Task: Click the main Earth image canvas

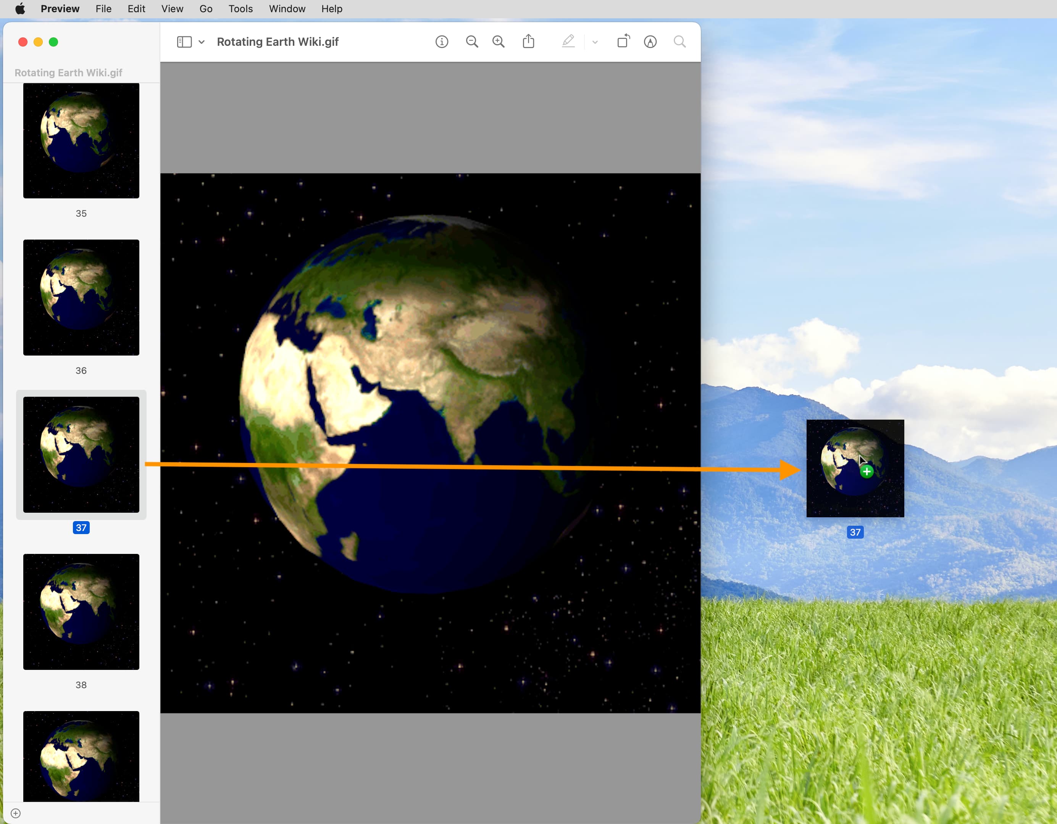Action: pyautogui.click(x=430, y=443)
